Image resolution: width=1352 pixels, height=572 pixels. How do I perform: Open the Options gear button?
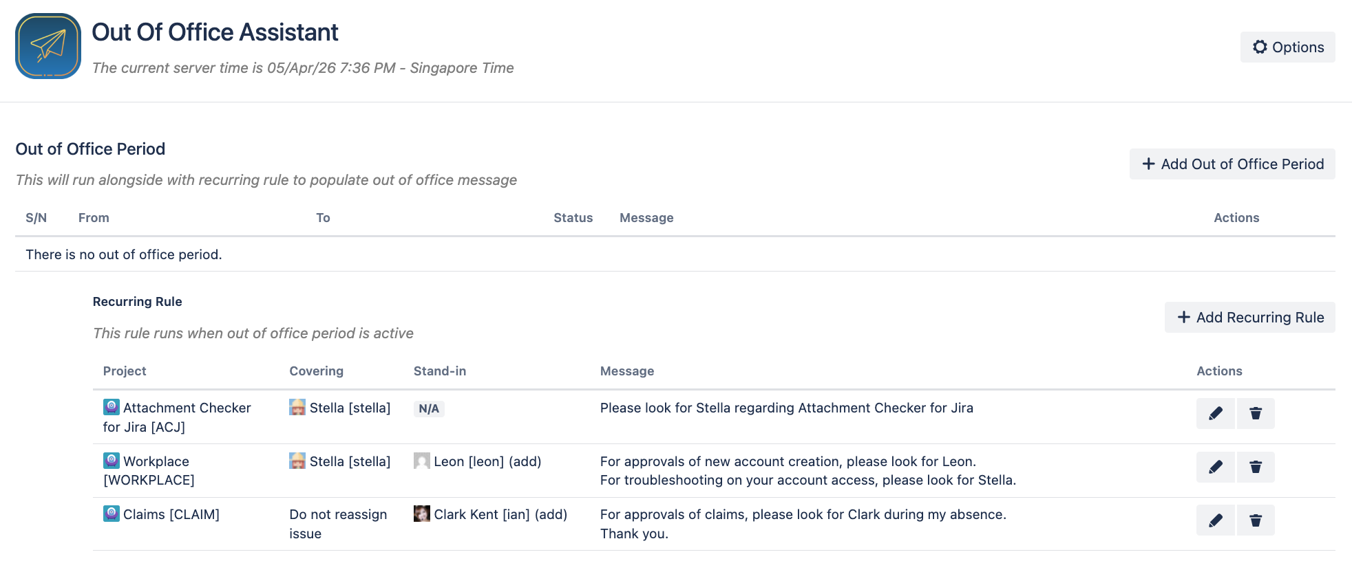[1287, 47]
